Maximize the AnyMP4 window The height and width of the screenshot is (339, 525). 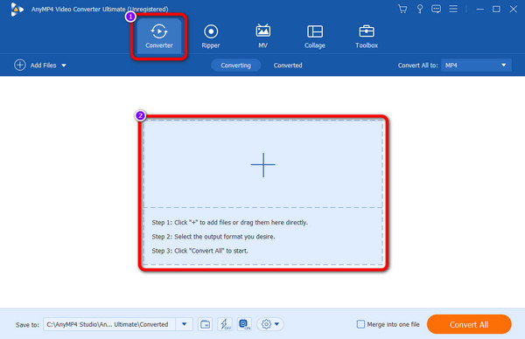pos(496,9)
